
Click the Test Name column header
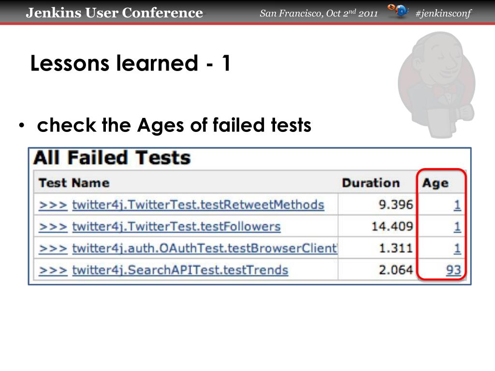(74, 183)
